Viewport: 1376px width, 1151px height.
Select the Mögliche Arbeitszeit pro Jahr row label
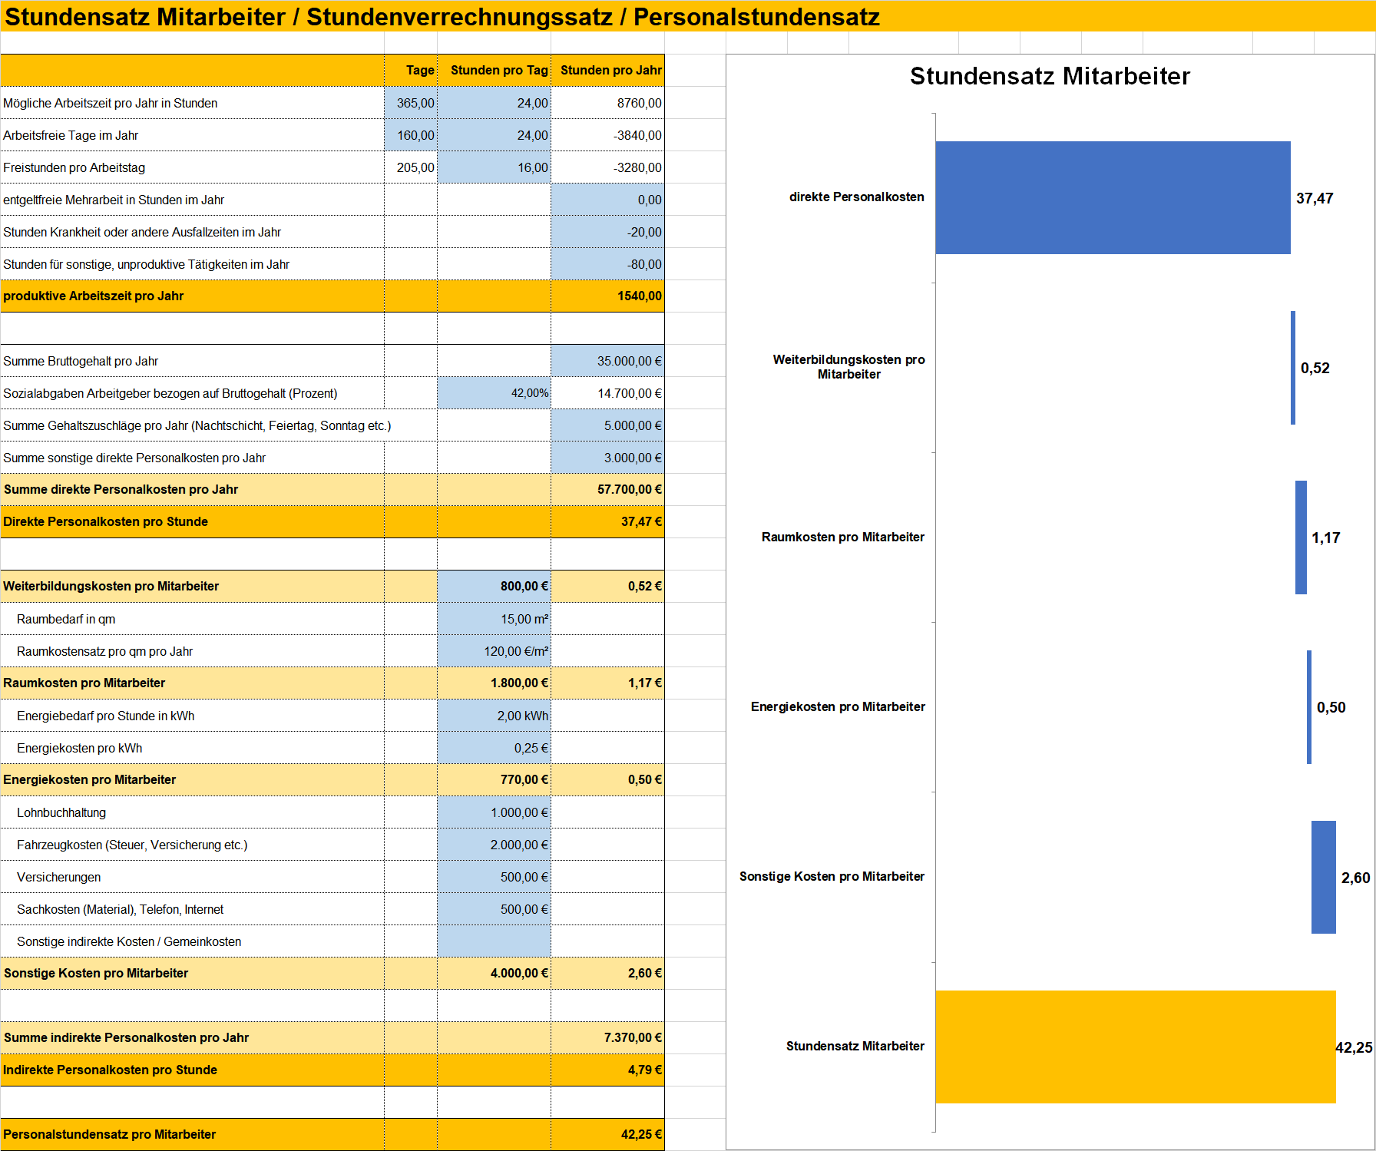point(111,103)
